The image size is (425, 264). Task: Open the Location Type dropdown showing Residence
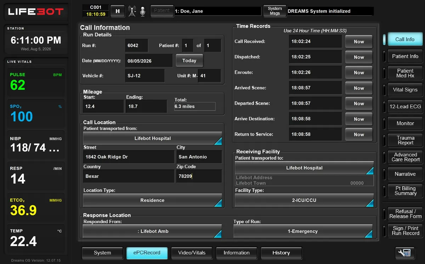click(153, 200)
